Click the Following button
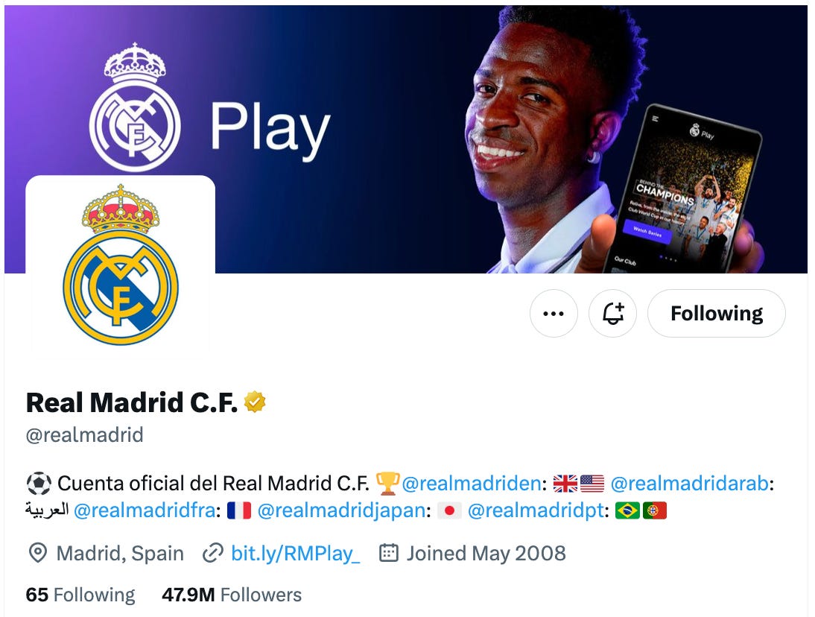 716,314
